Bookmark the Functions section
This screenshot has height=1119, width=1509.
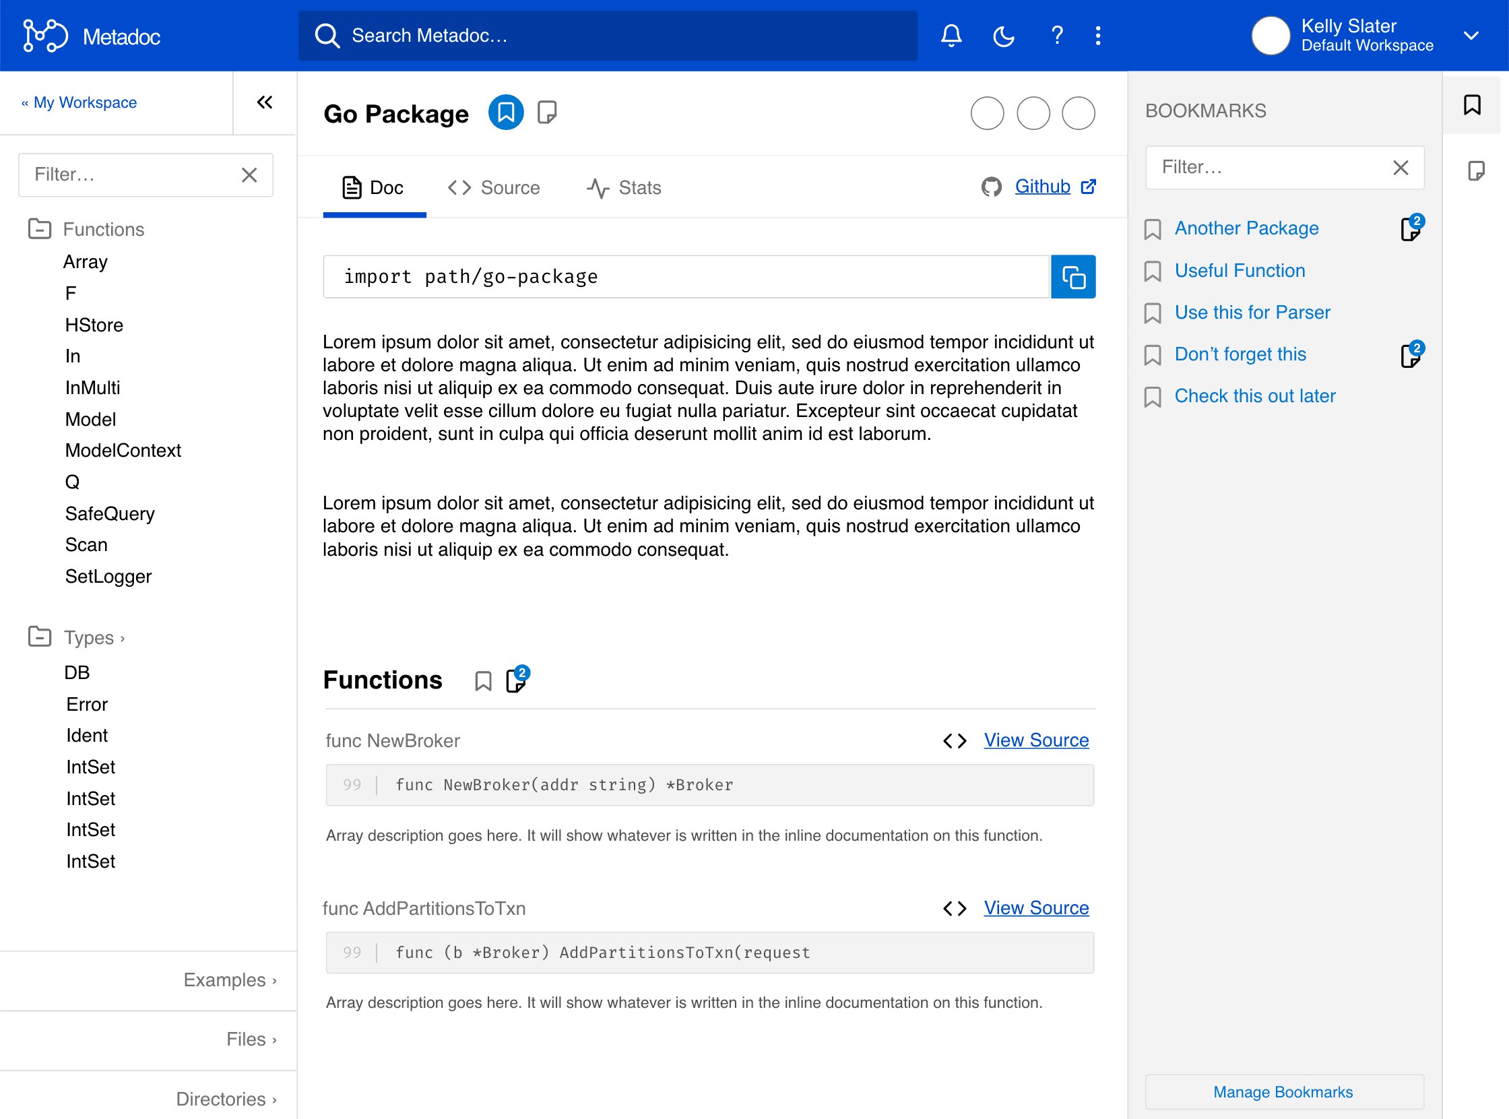coord(483,680)
